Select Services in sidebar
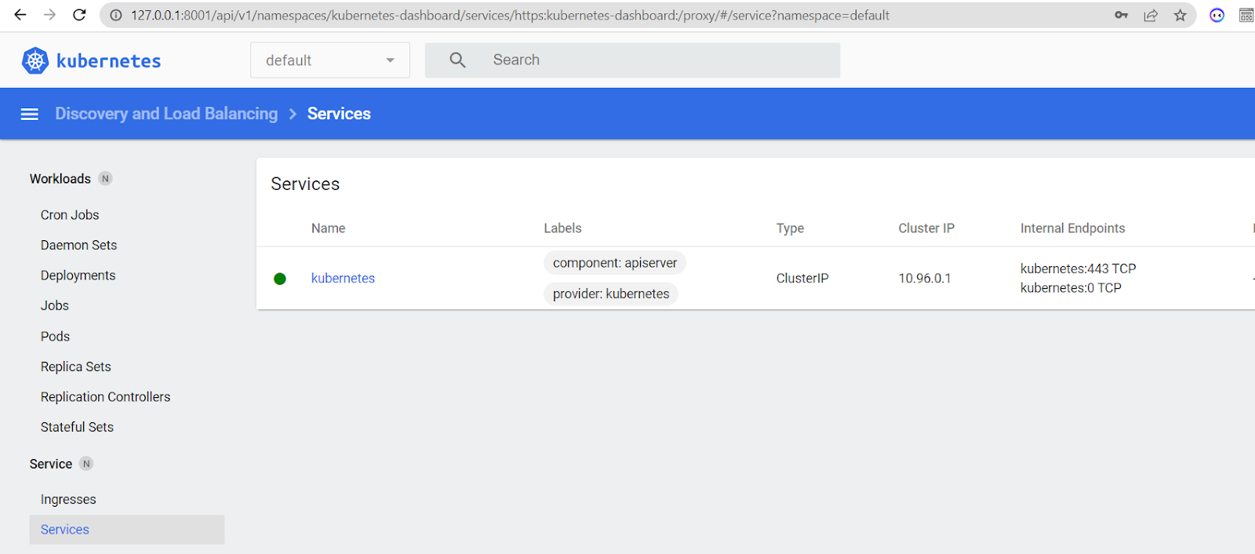This screenshot has height=554, width=1255. (x=127, y=530)
